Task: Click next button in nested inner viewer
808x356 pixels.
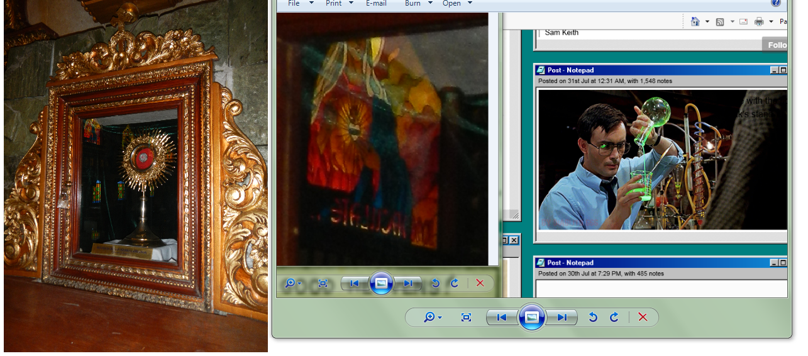Action: click(x=408, y=284)
